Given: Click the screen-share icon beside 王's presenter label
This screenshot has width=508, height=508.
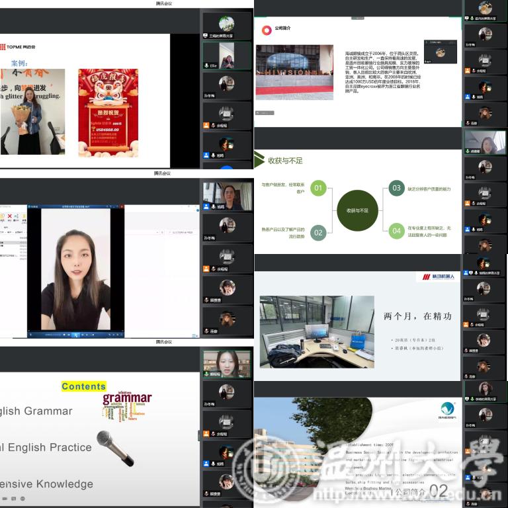Looking at the screenshot, I should point(206,36).
